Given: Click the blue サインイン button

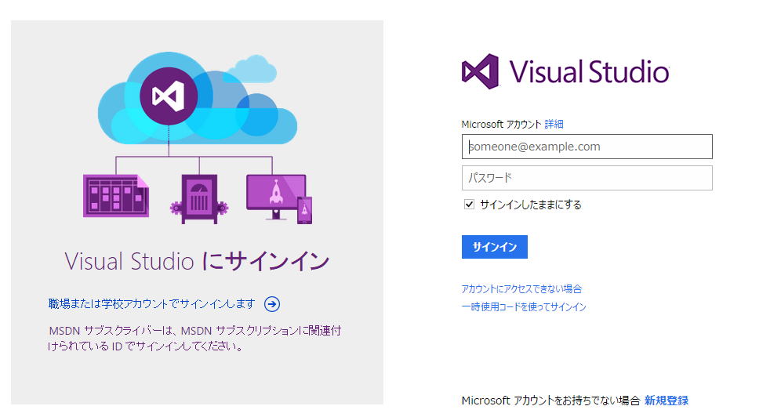Looking at the screenshot, I should tap(495, 247).
